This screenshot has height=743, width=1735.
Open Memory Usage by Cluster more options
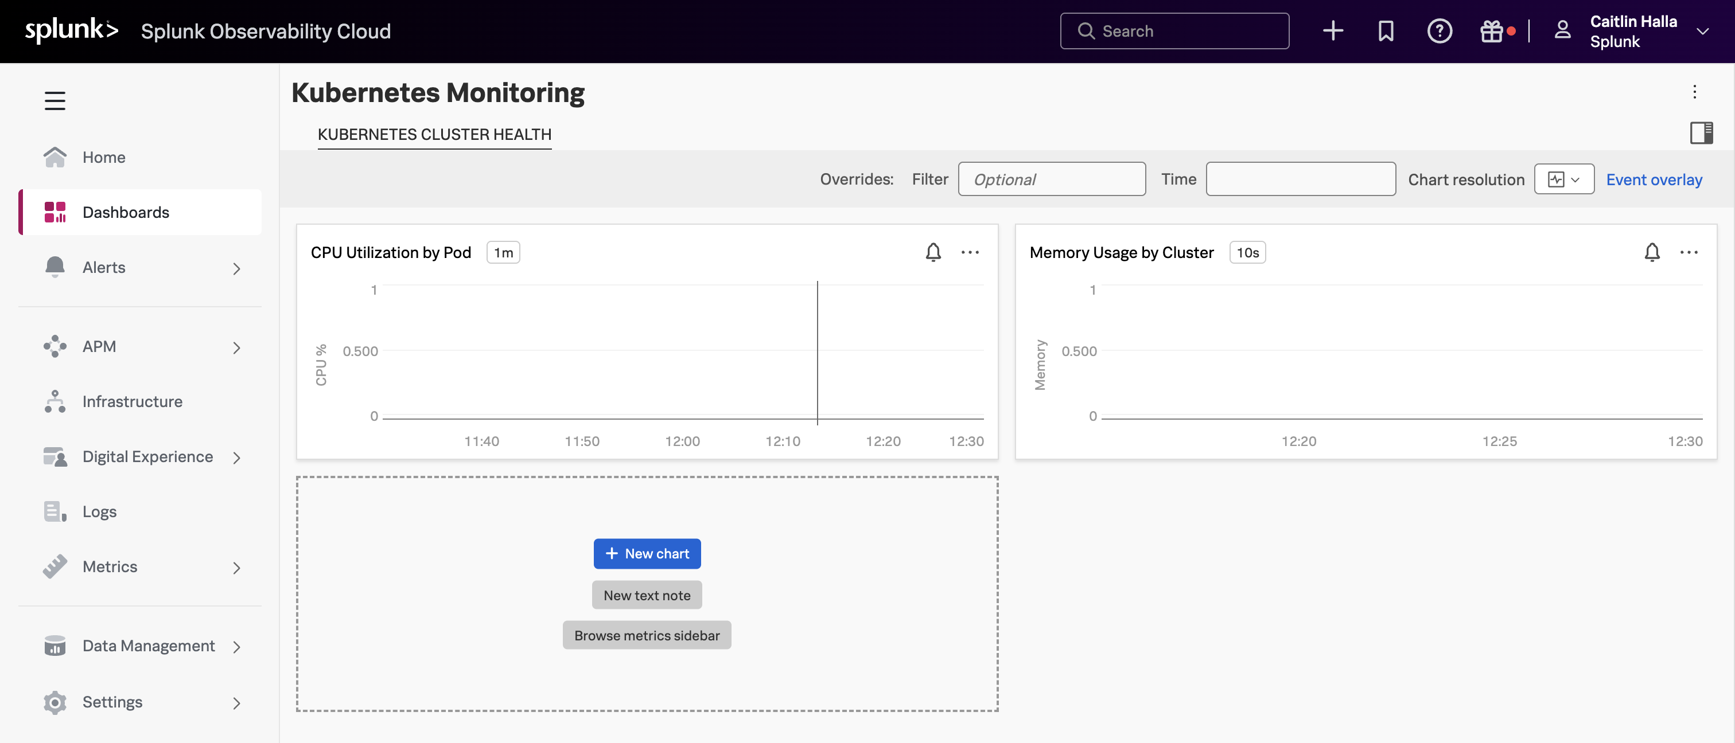[1689, 252]
